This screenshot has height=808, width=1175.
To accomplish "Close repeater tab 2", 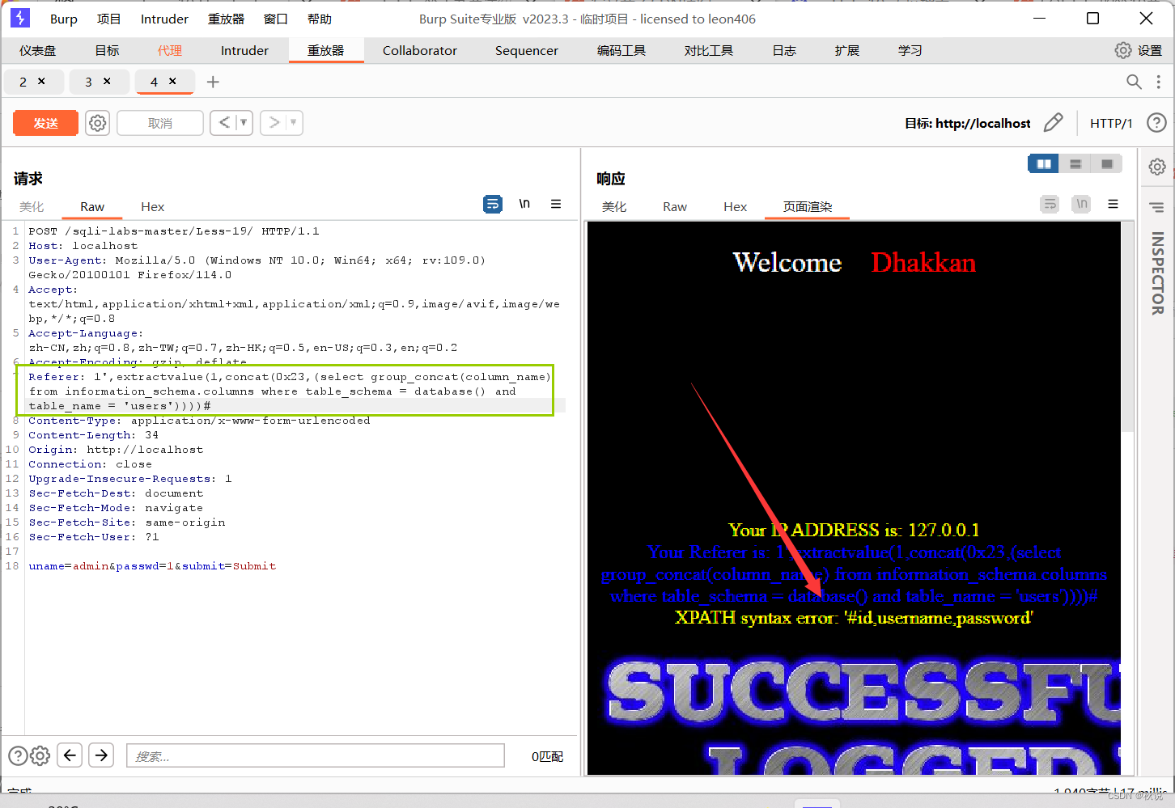I will click(41, 81).
